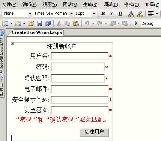The image size is (161, 141).
Task: Open the block format dropdown showing None
Action: 30,14
